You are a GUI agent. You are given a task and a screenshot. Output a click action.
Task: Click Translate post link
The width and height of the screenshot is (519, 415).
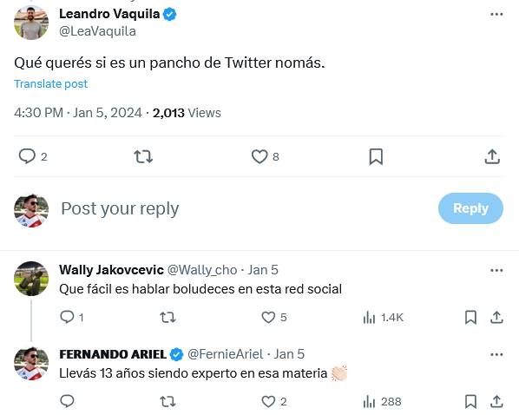click(50, 84)
